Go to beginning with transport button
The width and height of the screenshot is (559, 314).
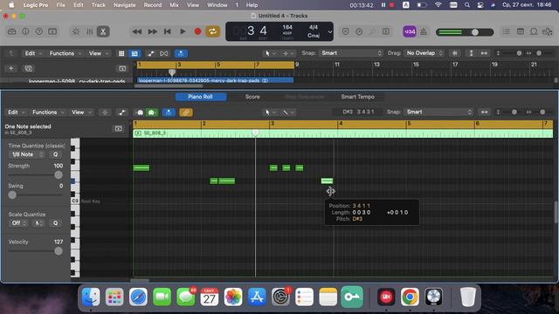click(x=167, y=31)
